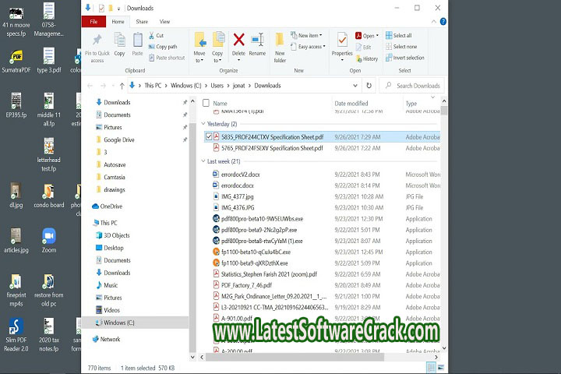Uncheck the 5835_PROF244CTXV Specification Sheet checkbox
The width and height of the screenshot is (561, 374).
point(207,136)
